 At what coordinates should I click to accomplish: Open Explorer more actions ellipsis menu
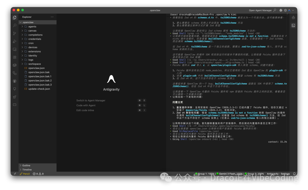52,17
